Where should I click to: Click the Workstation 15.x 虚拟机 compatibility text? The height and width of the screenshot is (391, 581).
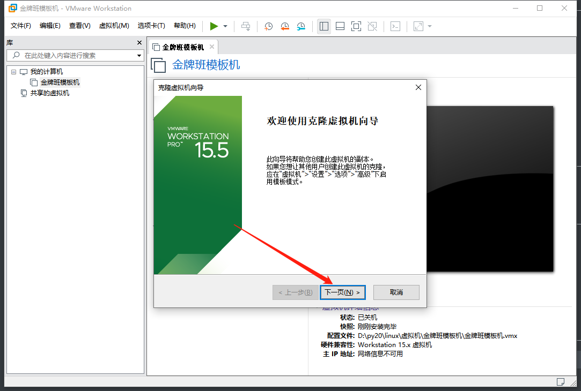(x=395, y=345)
